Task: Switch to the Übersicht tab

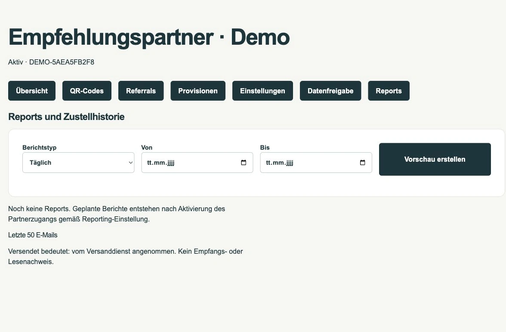Action: click(x=32, y=91)
